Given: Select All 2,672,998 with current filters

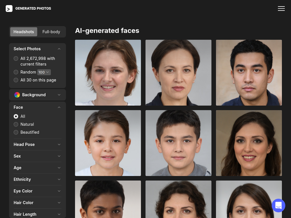Looking at the screenshot, I should point(16,58).
